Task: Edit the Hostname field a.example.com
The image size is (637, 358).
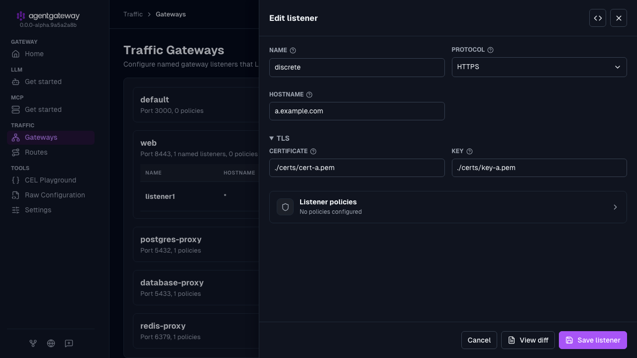Action: point(357,111)
